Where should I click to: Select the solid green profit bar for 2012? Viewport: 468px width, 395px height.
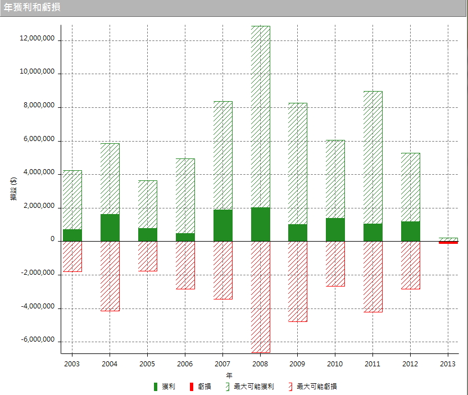click(410, 231)
